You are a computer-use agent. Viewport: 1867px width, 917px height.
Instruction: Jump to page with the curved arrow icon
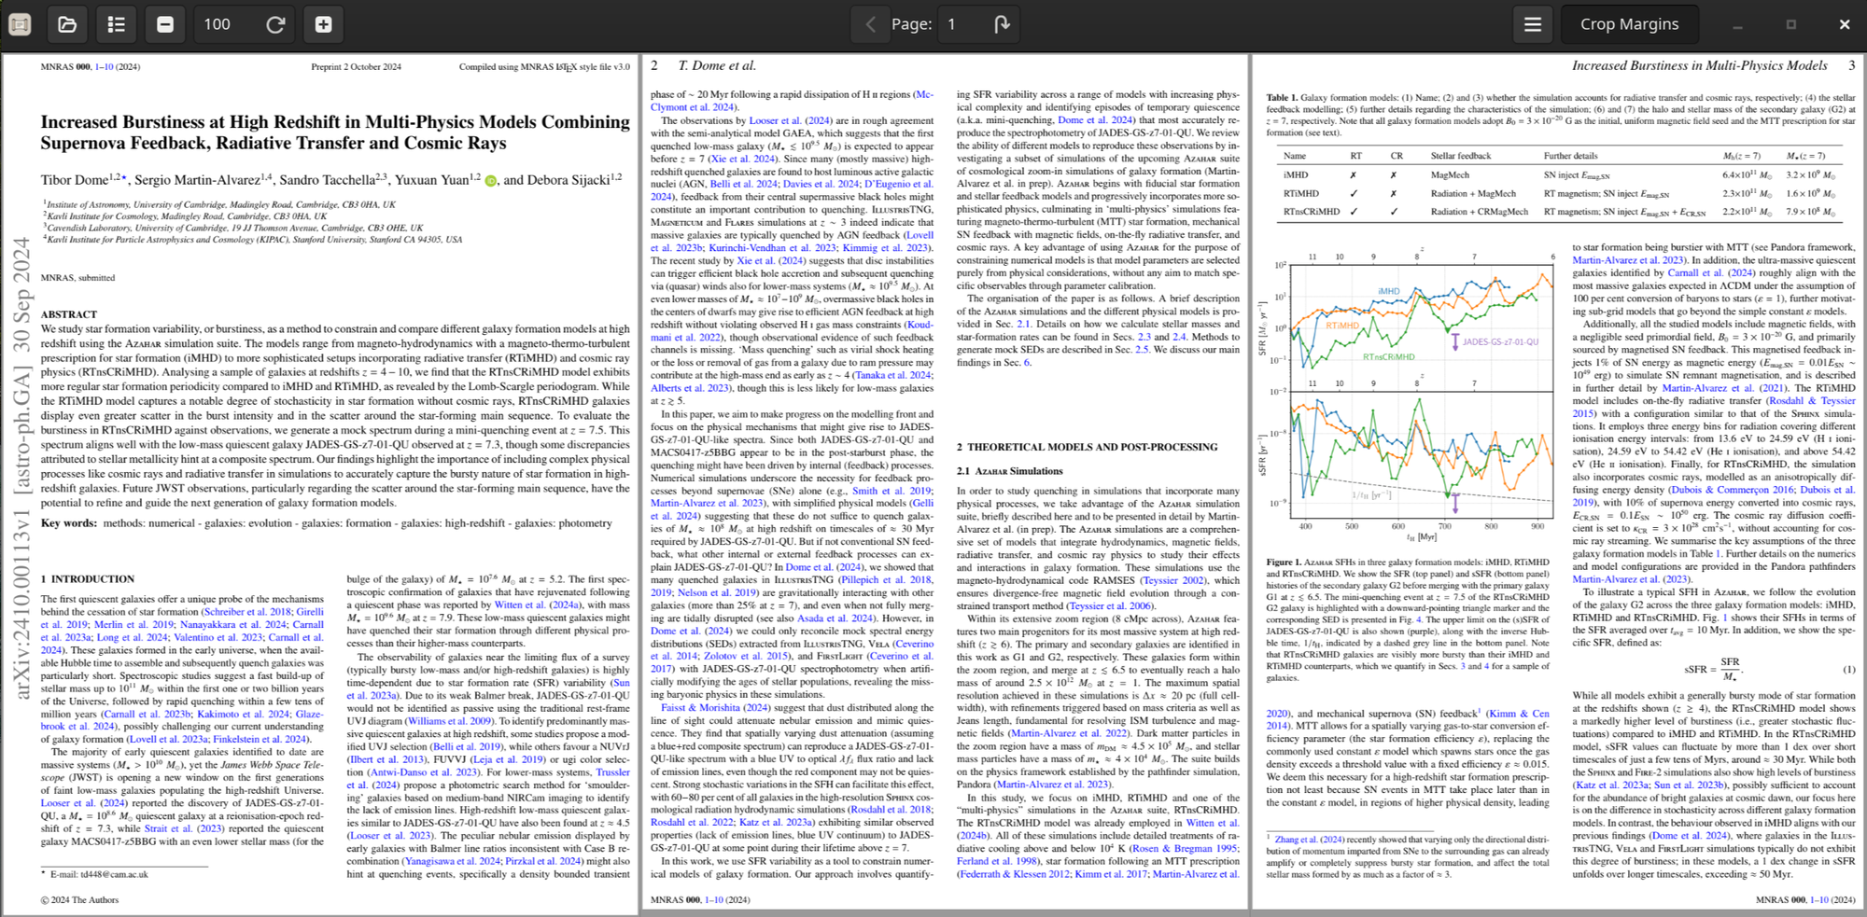pos(1002,24)
